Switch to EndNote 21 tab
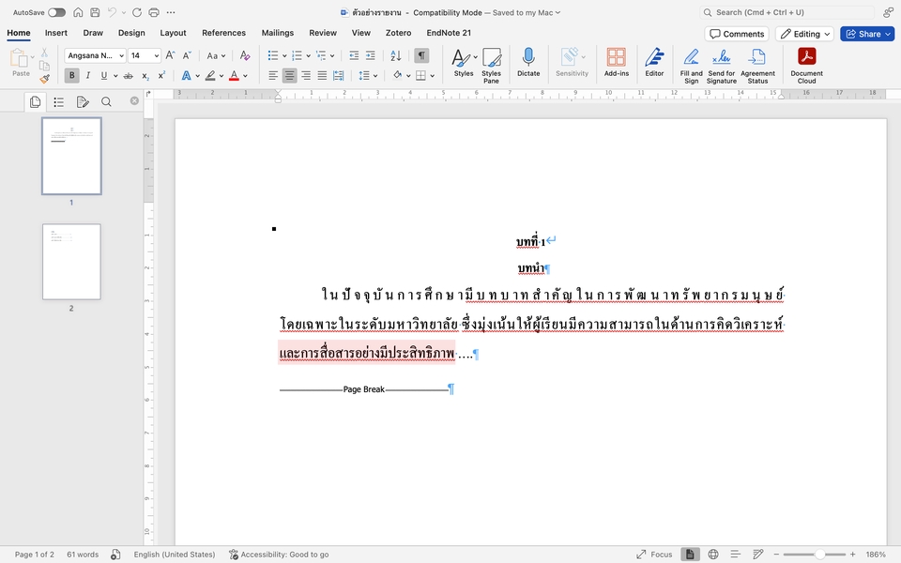 (x=449, y=33)
